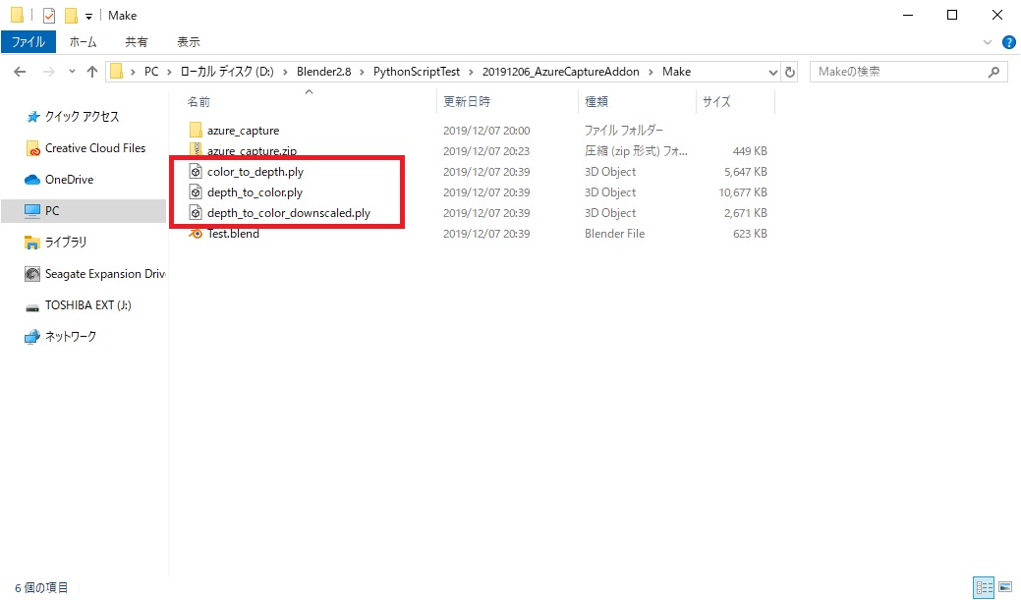Open クイック アクセス in navigation pane
1021x600 pixels.
coord(82,117)
